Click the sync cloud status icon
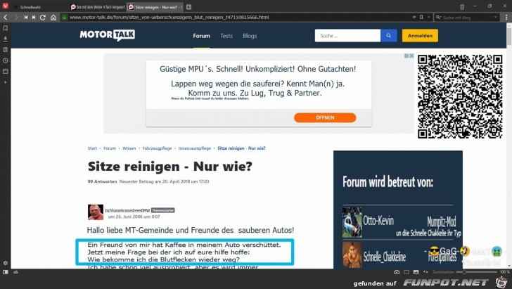 (x=15, y=271)
